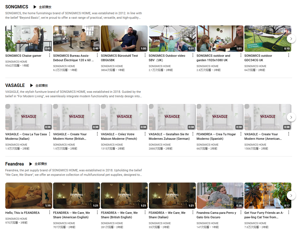Open the SONGMICS hammock video thumbnail
Screen dimensions: 298x232
point(268,39)
